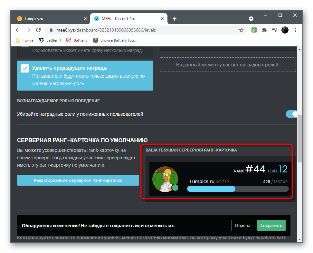Uncheck Удалять предыдущие награды checkbox

click(x=24, y=68)
